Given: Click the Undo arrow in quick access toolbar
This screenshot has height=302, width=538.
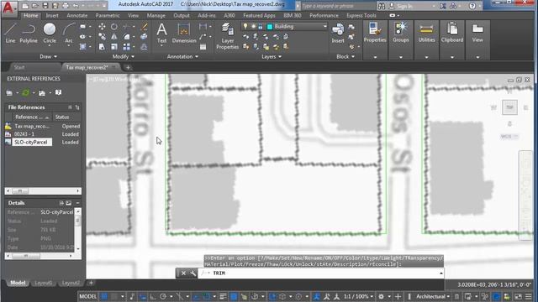Looking at the screenshot, I should [x=76, y=6].
